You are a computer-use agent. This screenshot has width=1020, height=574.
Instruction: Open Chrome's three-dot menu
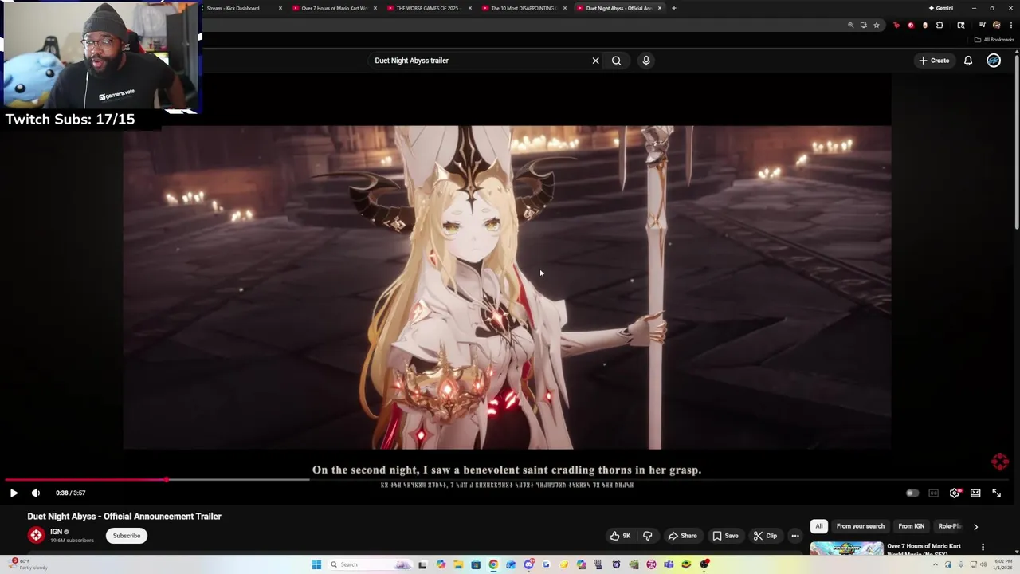[1010, 25]
